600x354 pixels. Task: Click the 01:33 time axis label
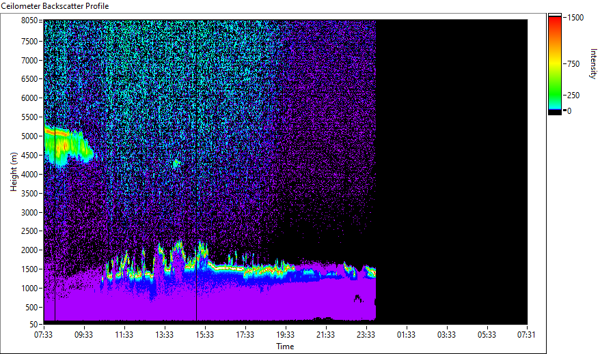point(406,335)
